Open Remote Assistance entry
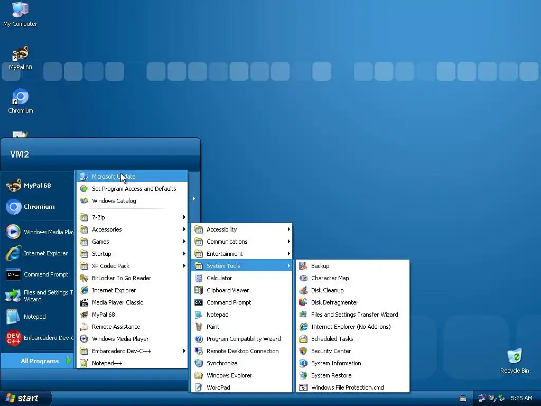Image resolution: width=541 pixels, height=406 pixels. tap(132, 327)
